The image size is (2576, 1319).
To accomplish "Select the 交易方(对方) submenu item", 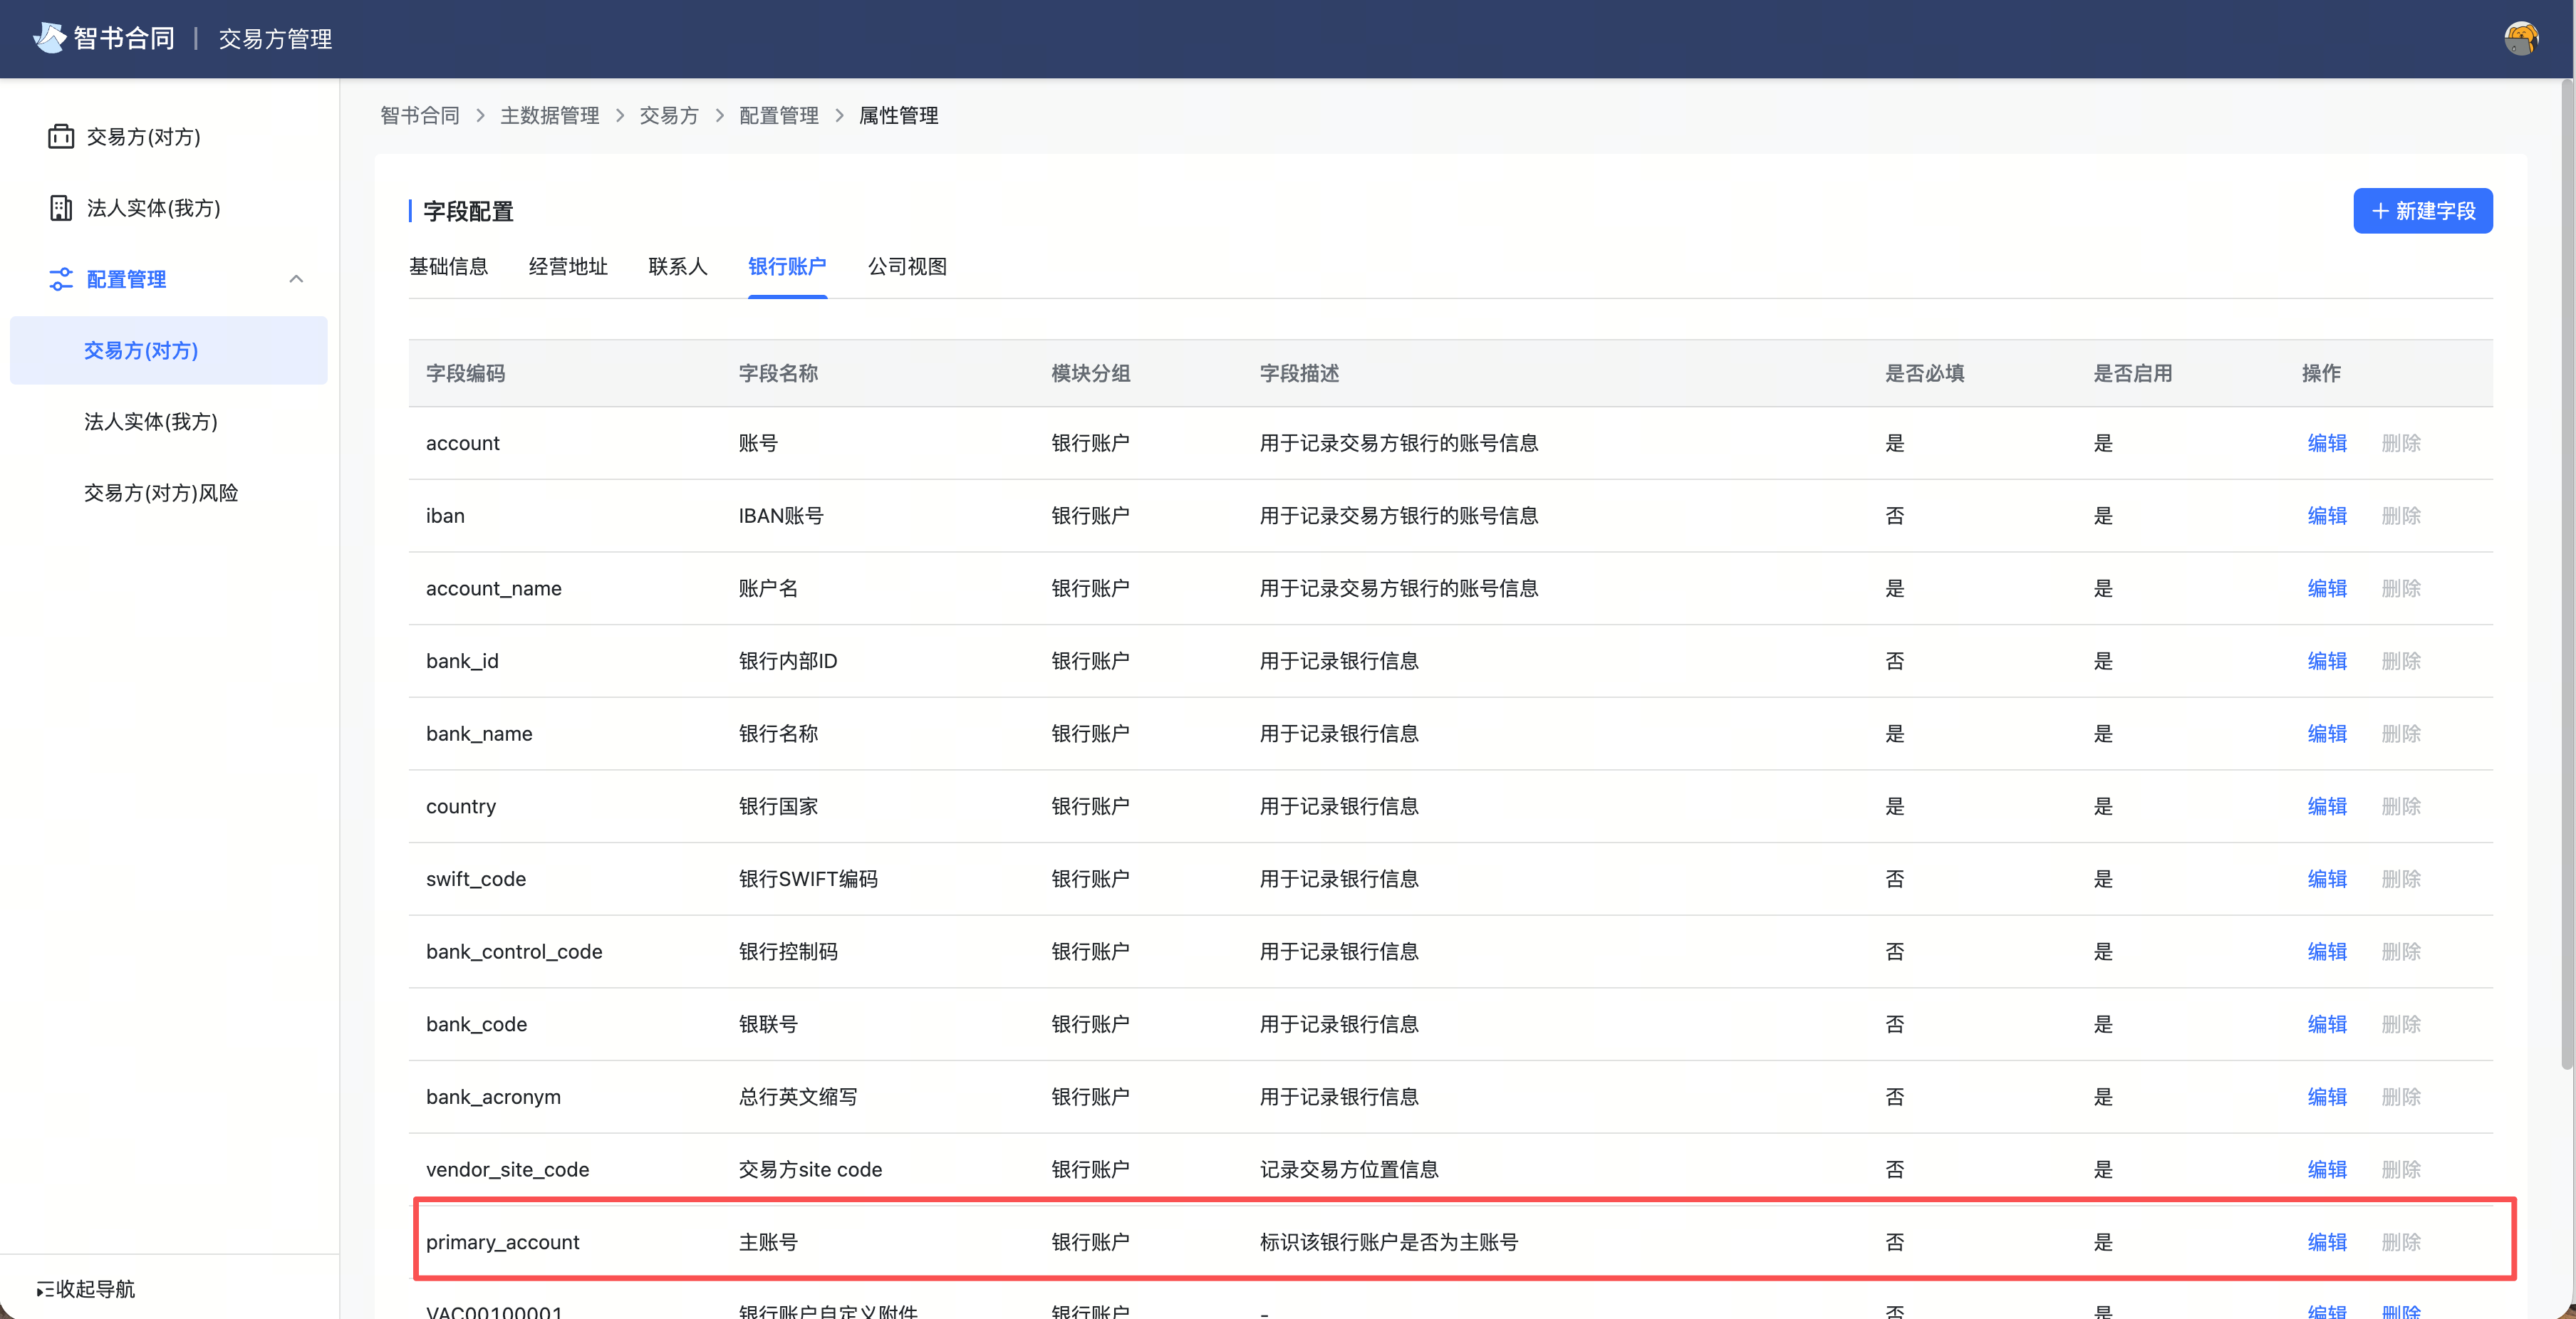I will 168,350.
